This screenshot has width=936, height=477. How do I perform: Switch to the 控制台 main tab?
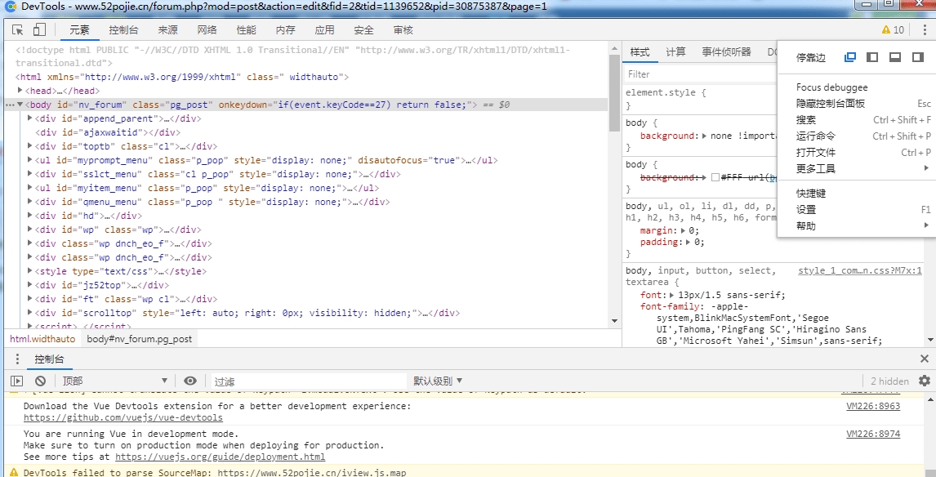click(x=123, y=30)
